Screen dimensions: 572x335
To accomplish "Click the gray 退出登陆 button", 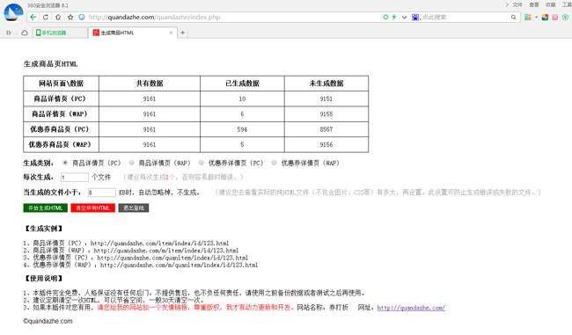I will pos(134,208).
